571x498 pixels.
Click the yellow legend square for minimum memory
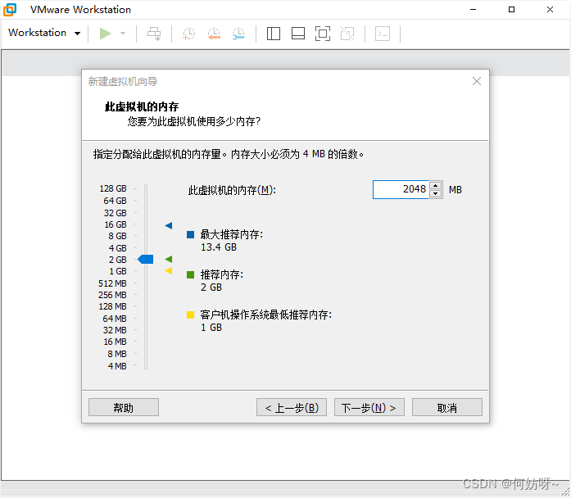click(x=190, y=315)
